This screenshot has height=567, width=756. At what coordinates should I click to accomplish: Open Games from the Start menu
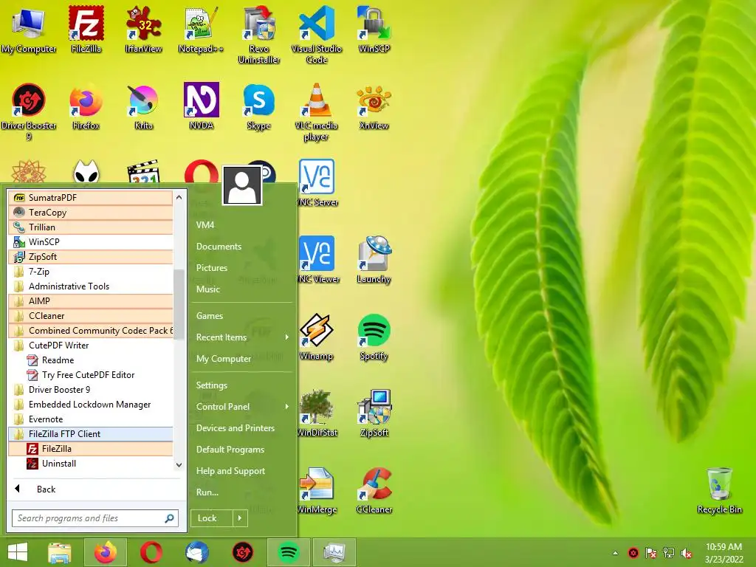[210, 316]
